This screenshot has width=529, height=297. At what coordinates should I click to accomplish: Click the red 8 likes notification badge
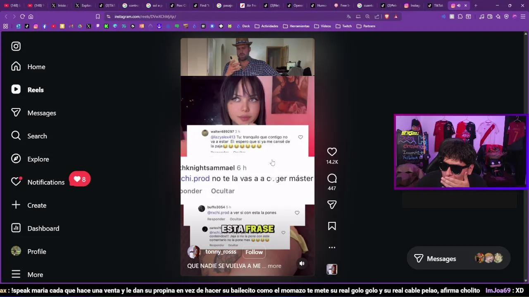(80, 179)
